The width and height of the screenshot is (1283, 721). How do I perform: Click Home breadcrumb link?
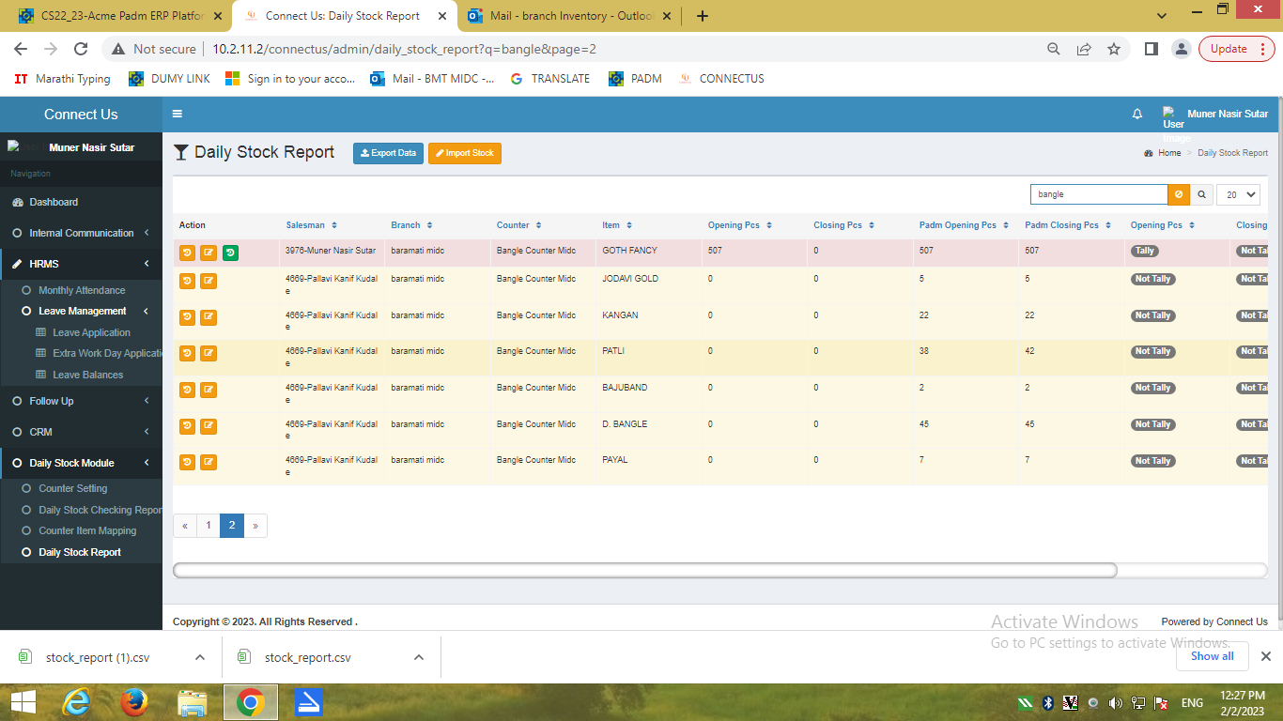point(1169,153)
